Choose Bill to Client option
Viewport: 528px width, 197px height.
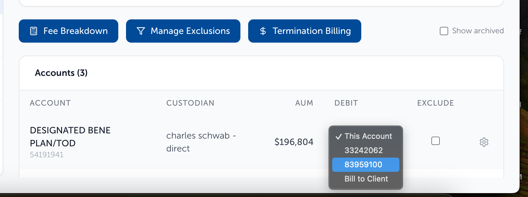[366, 179]
